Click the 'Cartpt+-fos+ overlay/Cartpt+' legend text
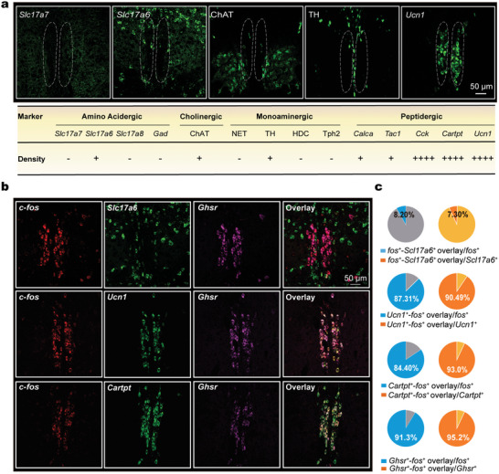The width and height of the screenshot is (499, 474). coord(436,395)
